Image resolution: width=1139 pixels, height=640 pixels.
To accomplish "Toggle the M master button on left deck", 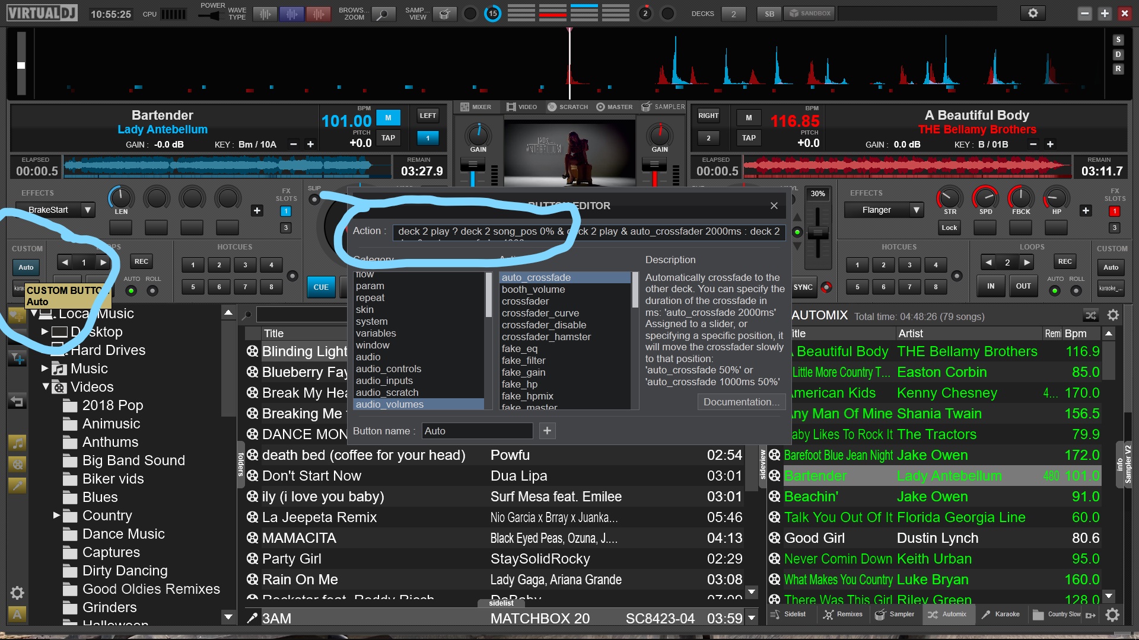I will (x=388, y=117).
